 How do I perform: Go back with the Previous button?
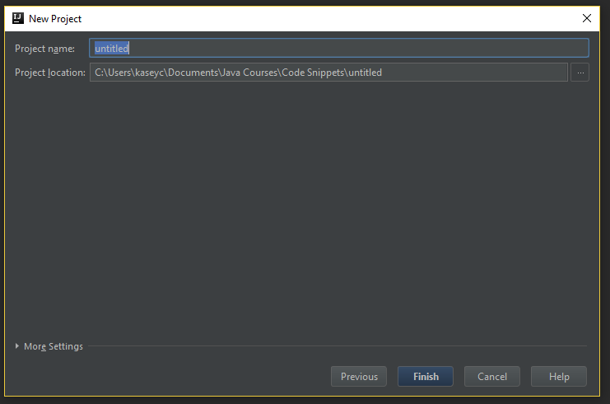pos(359,376)
